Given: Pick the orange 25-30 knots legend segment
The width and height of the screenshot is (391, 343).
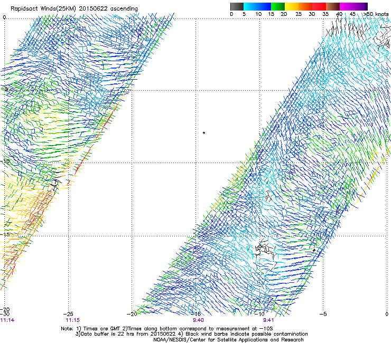Looking at the screenshot, I should (305, 6).
